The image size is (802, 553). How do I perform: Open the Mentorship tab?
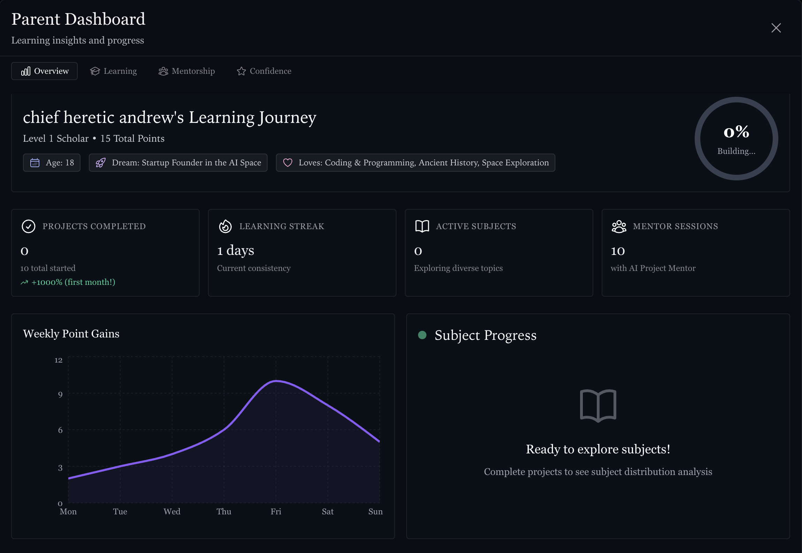186,71
